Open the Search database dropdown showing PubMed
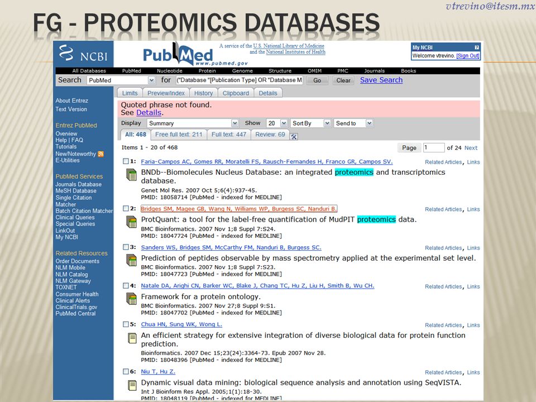The height and width of the screenshot is (402, 536). point(121,80)
